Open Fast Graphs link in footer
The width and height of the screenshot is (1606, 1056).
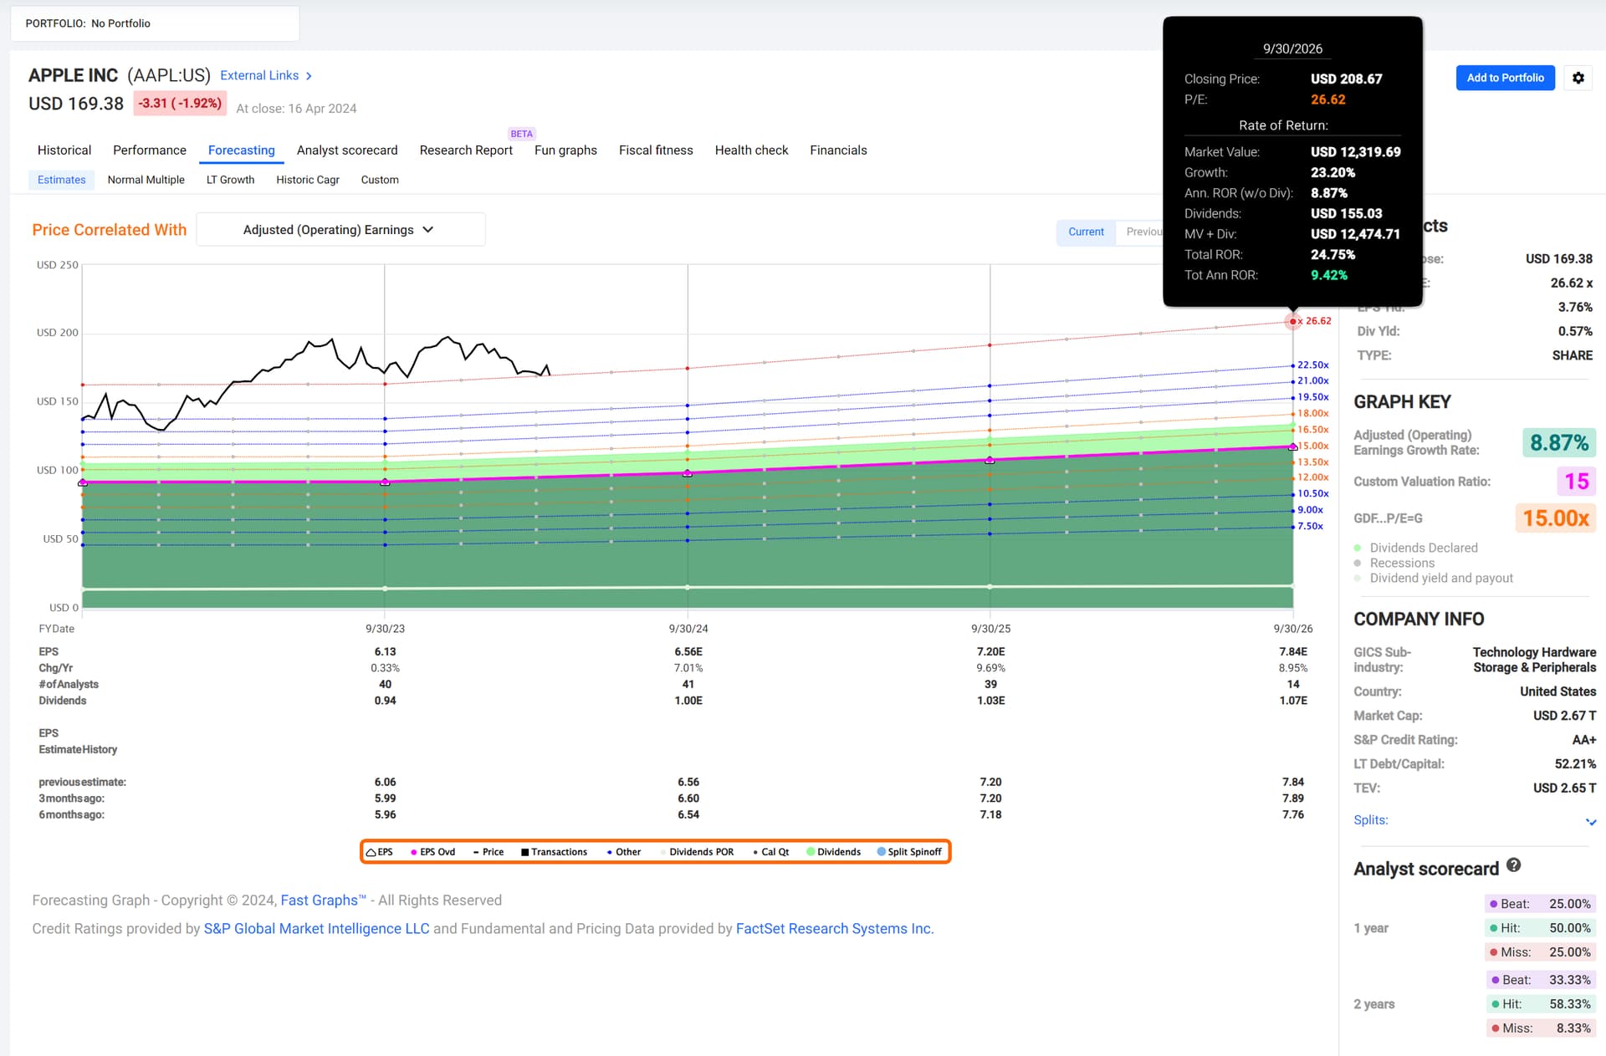pyautogui.click(x=323, y=900)
